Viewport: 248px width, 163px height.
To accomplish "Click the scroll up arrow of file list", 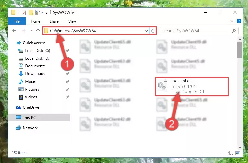I will coord(240,39).
